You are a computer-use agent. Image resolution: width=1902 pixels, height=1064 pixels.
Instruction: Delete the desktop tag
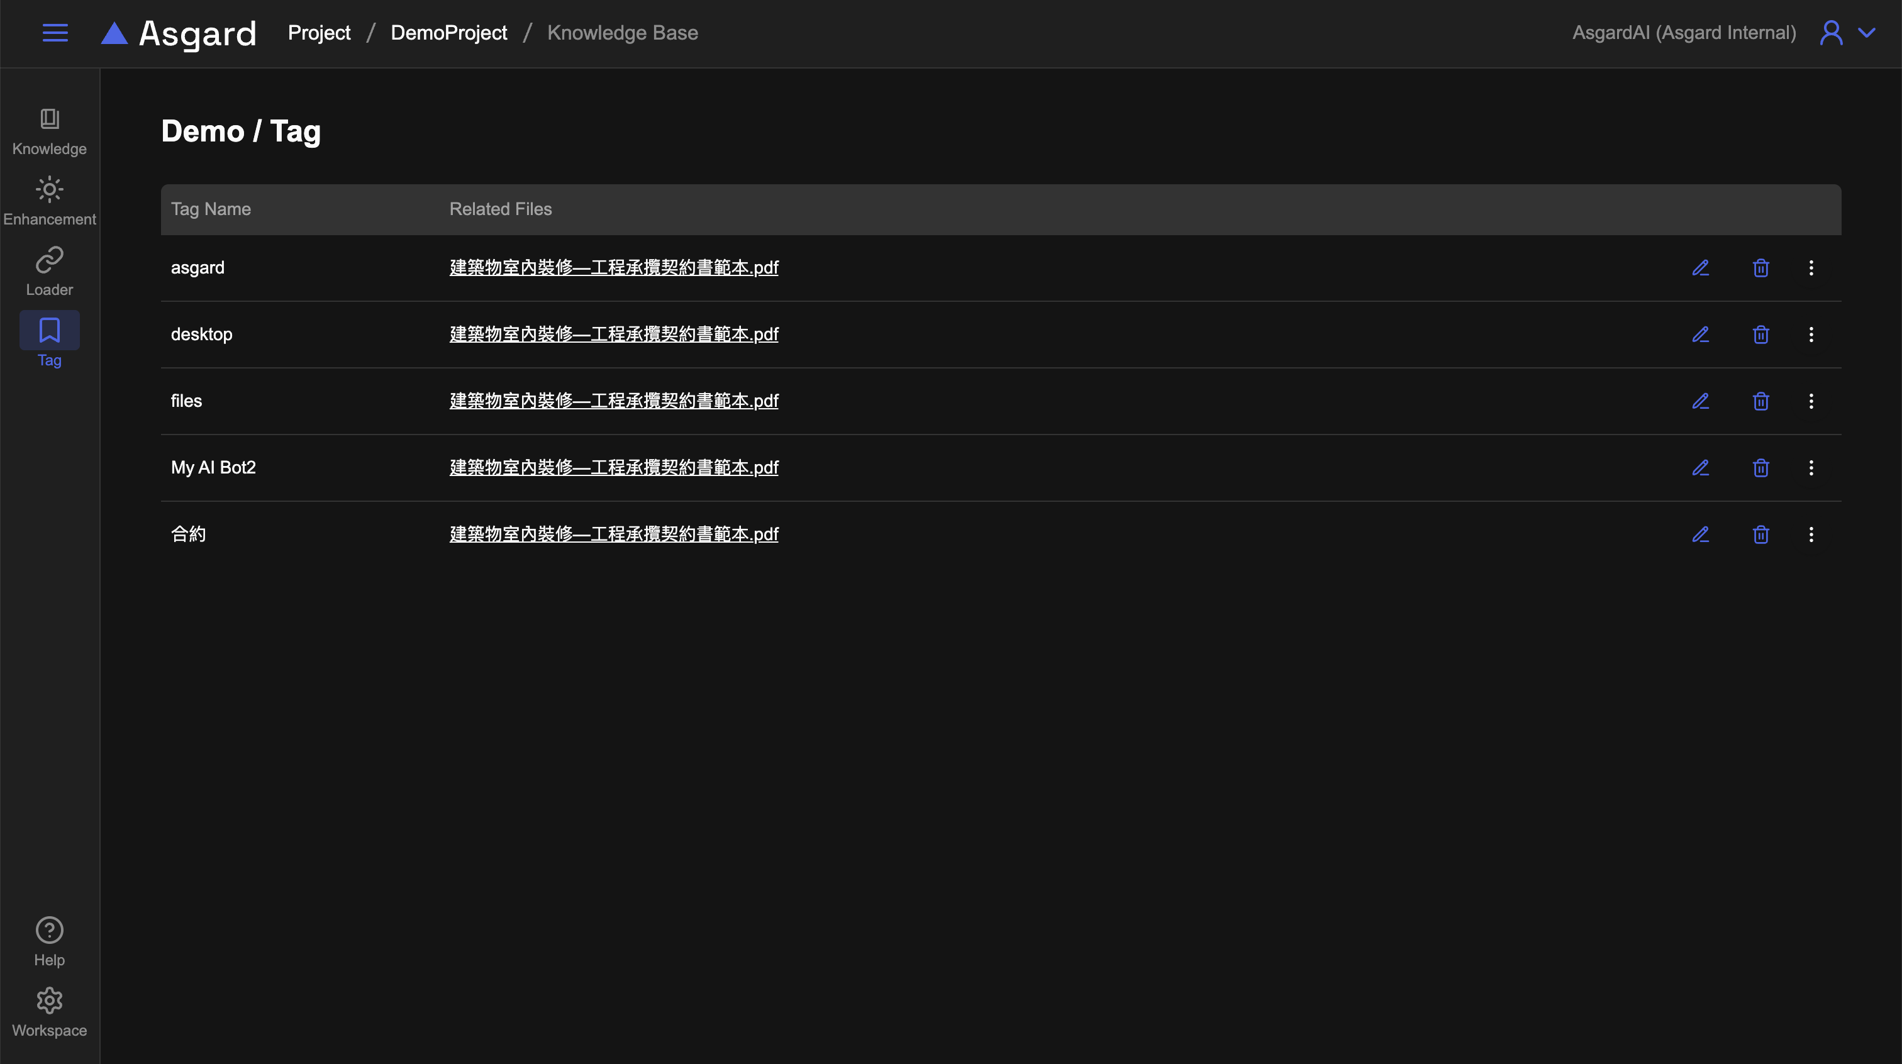point(1760,335)
